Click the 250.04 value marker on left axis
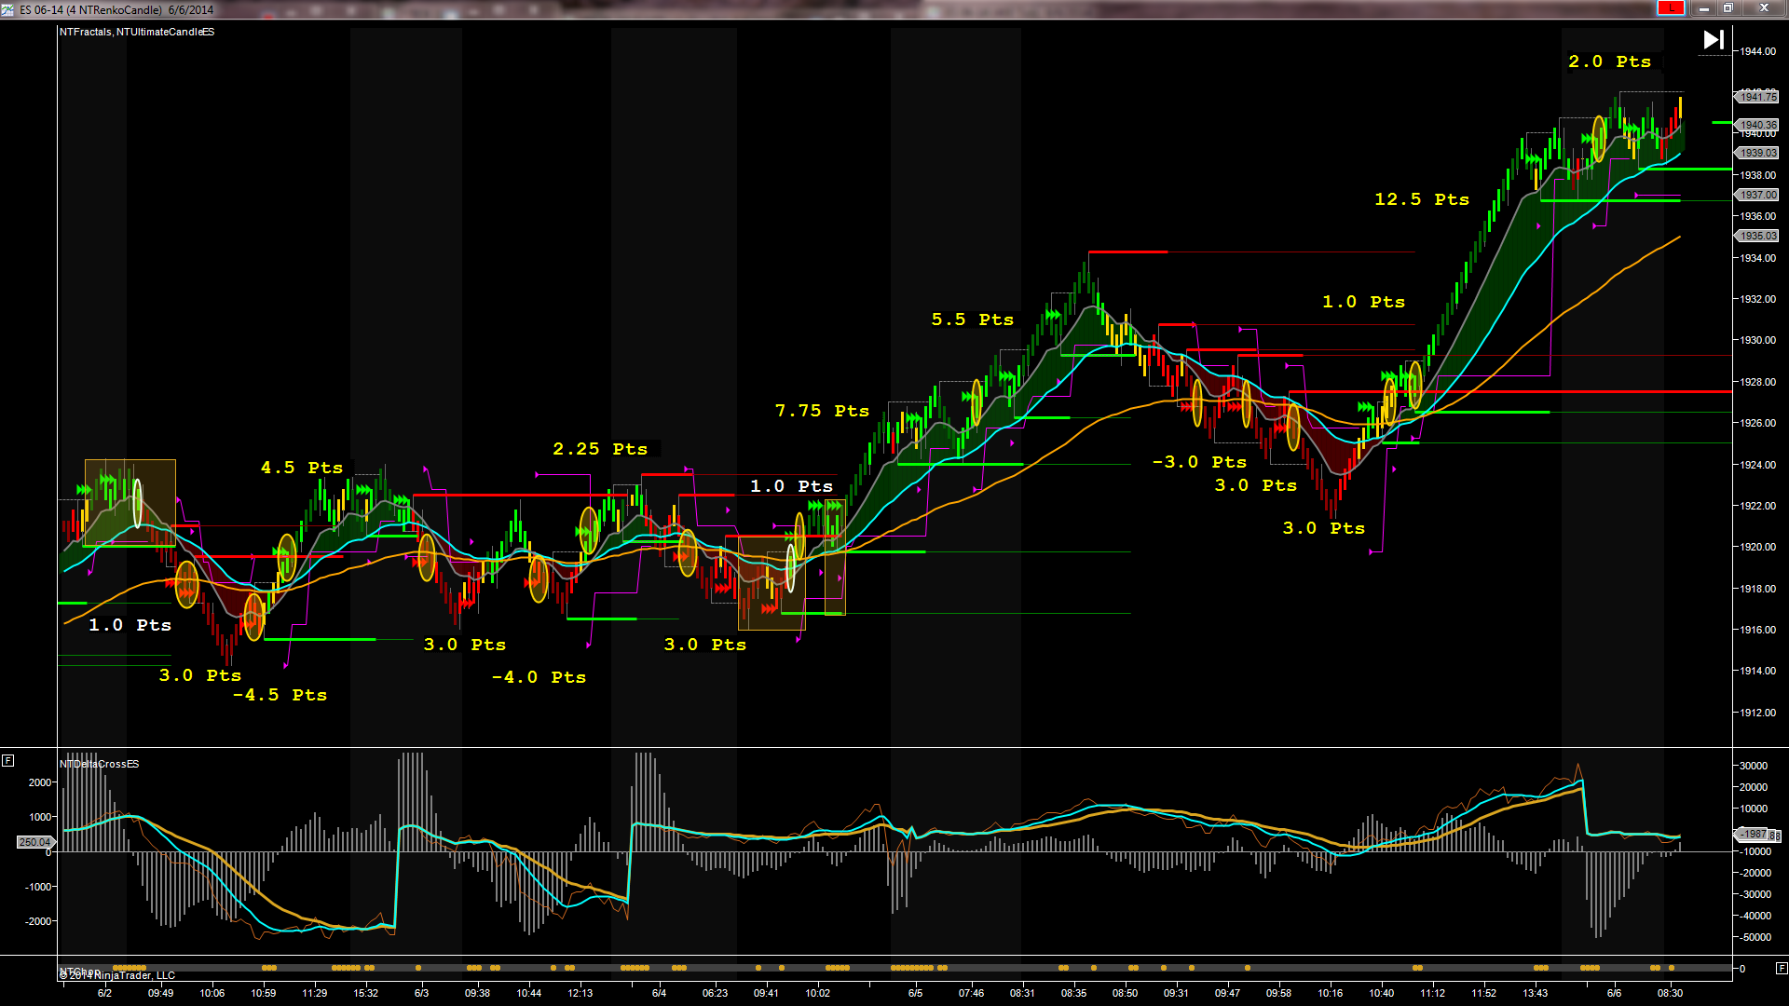This screenshot has height=1006, width=1789. (x=34, y=842)
